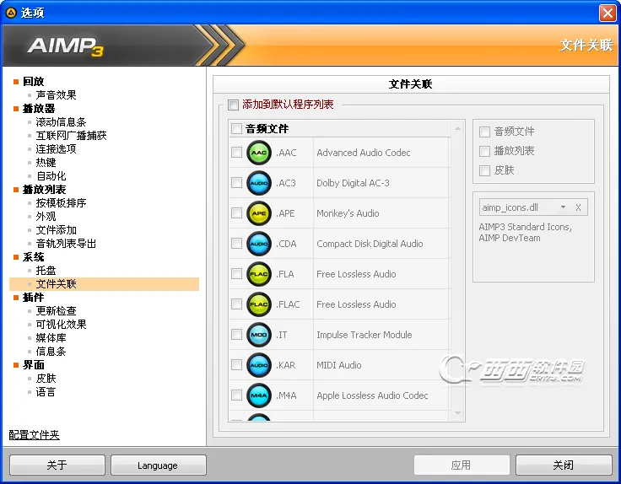Open 语言 settings page
Screen dimensions: 621x484
[x=46, y=392]
